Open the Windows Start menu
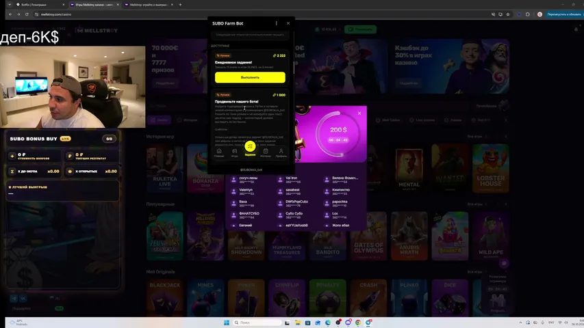The image size is (584, 328). (x=226, y=323)
